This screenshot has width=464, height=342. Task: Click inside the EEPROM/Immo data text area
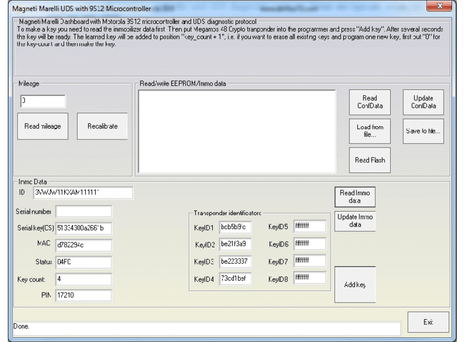(x=237, y=131)
